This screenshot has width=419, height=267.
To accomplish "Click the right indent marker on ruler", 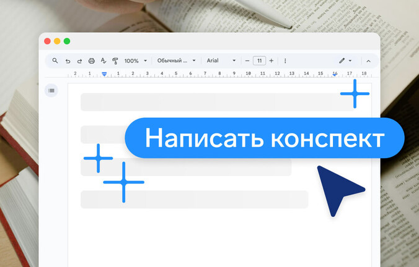I will click(x=335, y=75).
